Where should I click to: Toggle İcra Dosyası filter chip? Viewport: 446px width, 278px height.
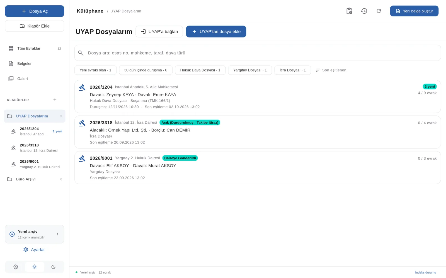coord(293,70)
